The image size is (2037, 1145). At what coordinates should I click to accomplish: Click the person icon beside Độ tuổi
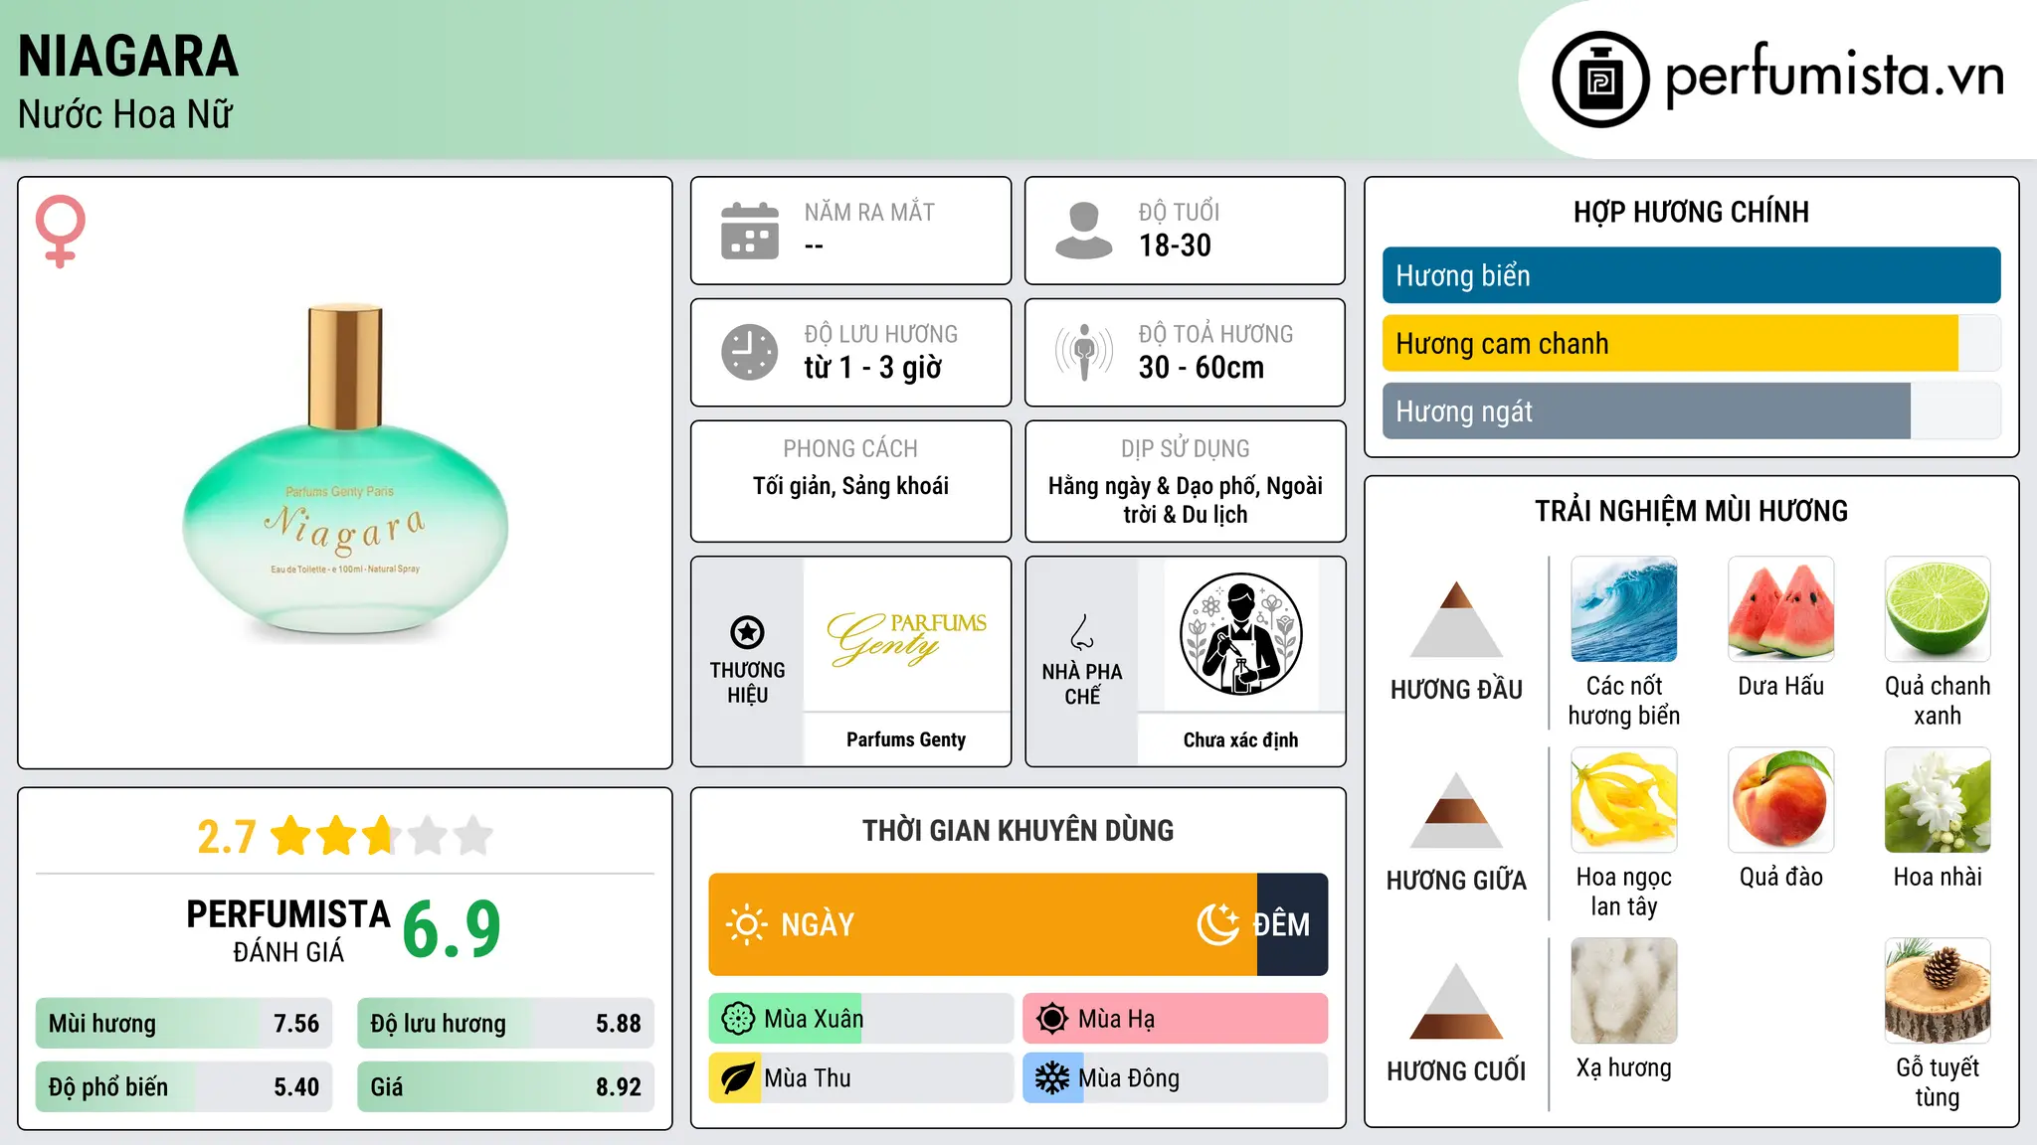tap(1083, 231)
